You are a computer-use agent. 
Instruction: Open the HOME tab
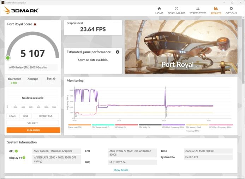(159, 11)
